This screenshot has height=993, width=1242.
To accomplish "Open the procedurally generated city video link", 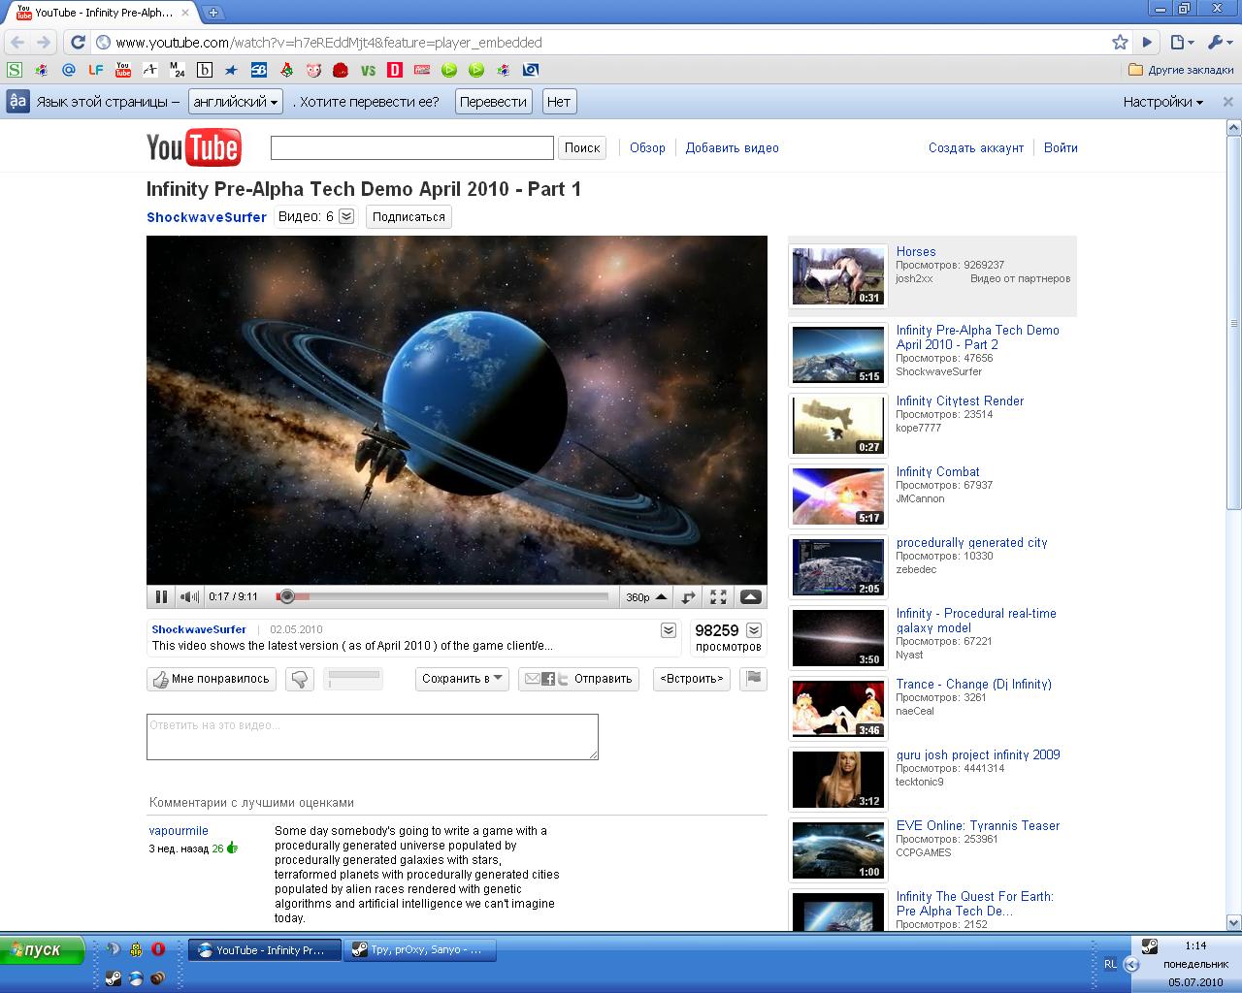I will (971, 543).
